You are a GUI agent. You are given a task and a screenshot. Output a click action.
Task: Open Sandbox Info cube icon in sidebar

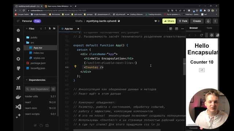[x=18, y=30]
